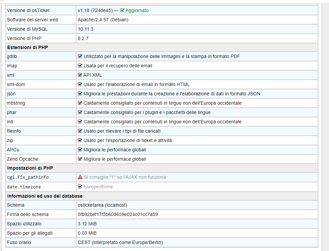This screenshot has height=251, width=329.
Task: Select the checkmark icon beside Zend Opcache
Action: (x=80, y=159)
